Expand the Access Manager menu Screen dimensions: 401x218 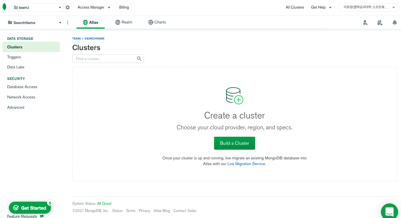(94, 7)
